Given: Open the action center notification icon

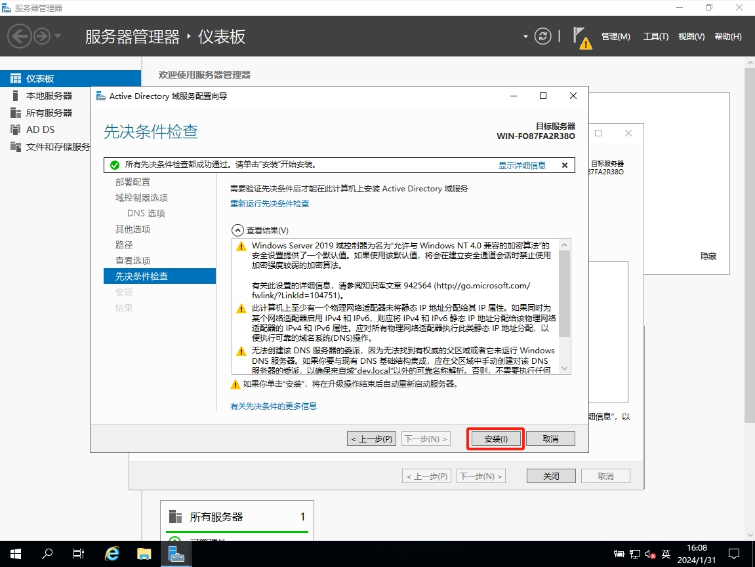Looking at the screenshot, I should click(734, 554).
